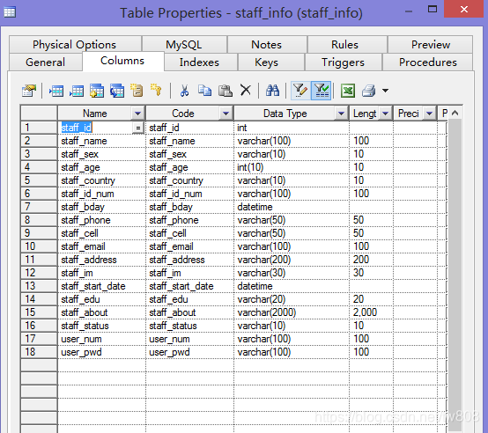The height and width of the screenshot is (433, 488).
Task: Click the Copy toolbar icon
Action: [x=204, y=91]
